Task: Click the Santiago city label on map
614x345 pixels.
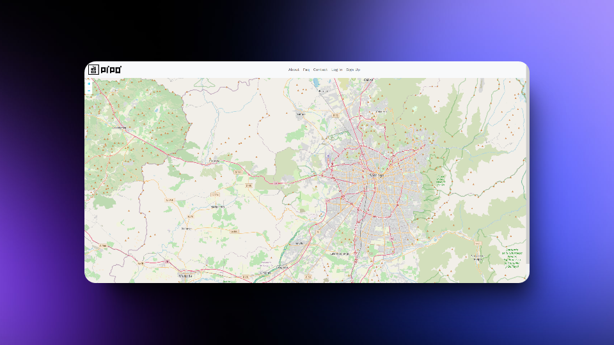Action: pos(376,175)
